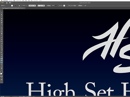Select the Paintbrush tool
The image size is (130, 97).
coord(2,30)
